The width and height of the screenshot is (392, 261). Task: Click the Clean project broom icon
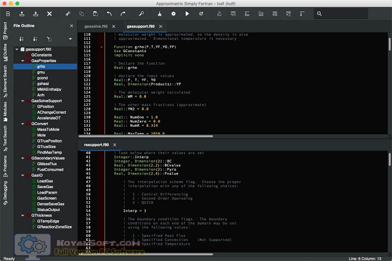(160, 14)
